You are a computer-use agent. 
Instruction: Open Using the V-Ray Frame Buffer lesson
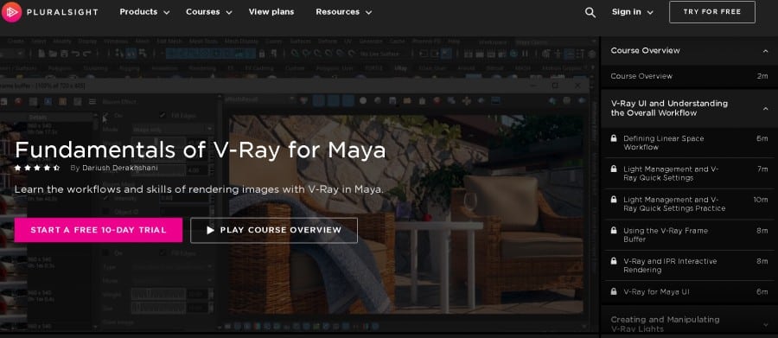point(689,235)
